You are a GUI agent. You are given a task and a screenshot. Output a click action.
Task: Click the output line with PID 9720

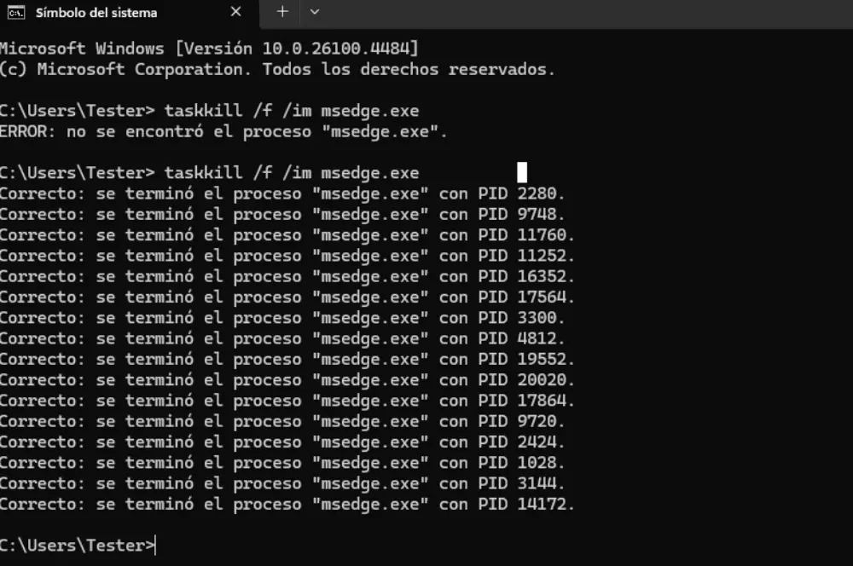point(281,421)
